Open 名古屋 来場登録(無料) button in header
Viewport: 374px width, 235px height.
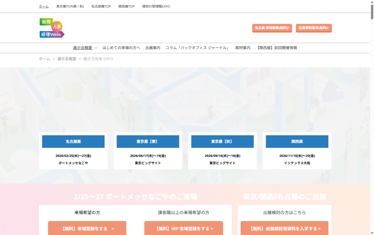(272, 28)
